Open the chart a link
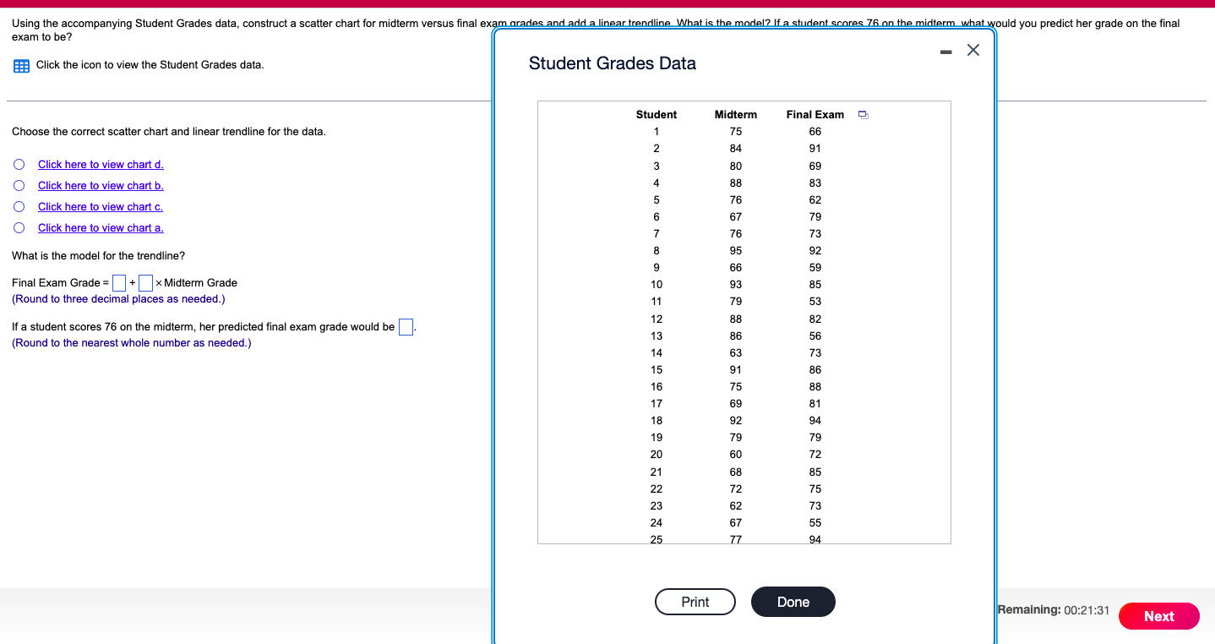The image size is (1215, 644). (x=100, y=227)
